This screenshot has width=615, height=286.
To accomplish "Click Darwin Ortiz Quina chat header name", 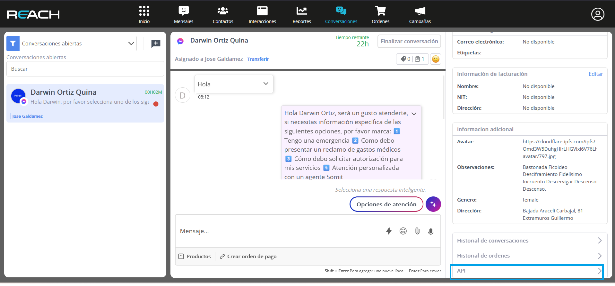I will tap(219, 41).
